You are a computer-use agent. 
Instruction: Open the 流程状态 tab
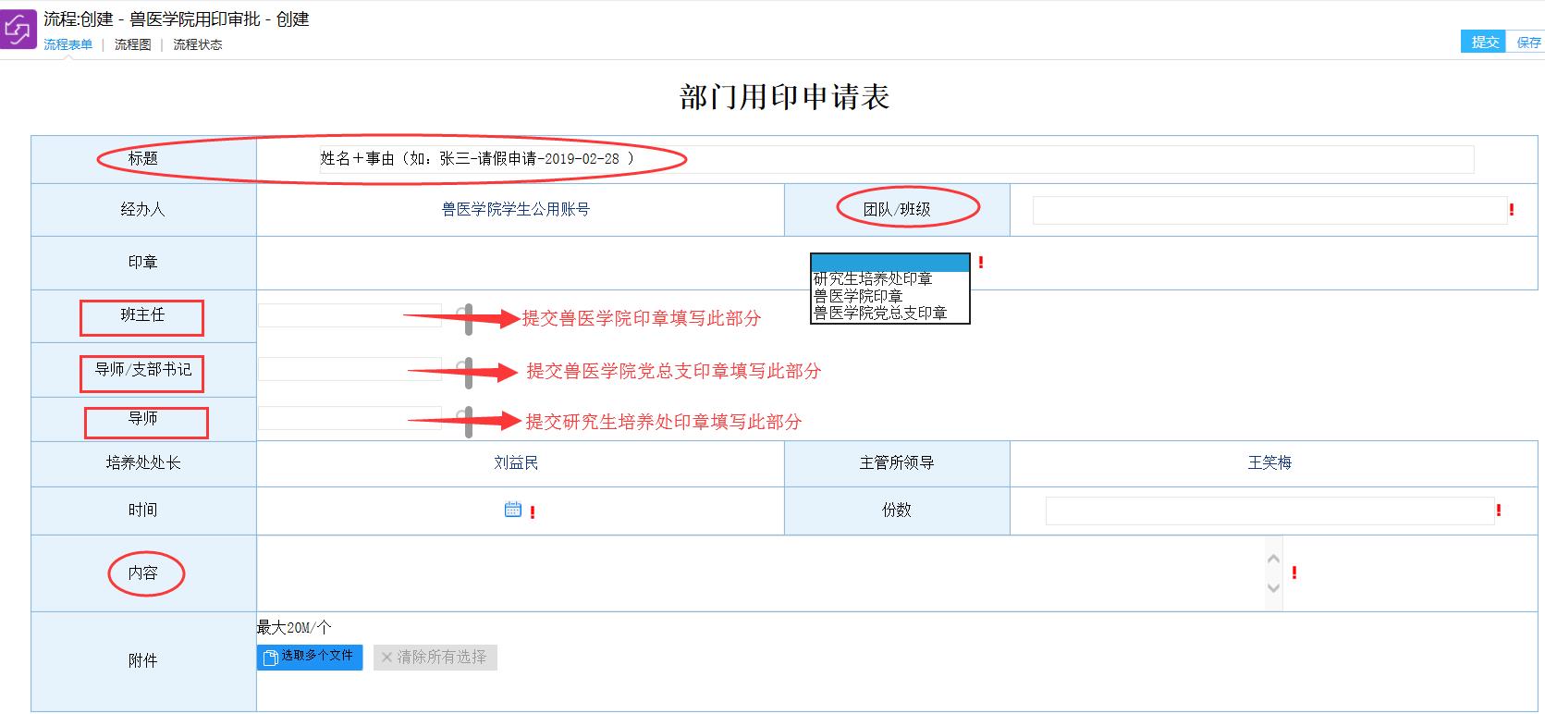(197, 44)
